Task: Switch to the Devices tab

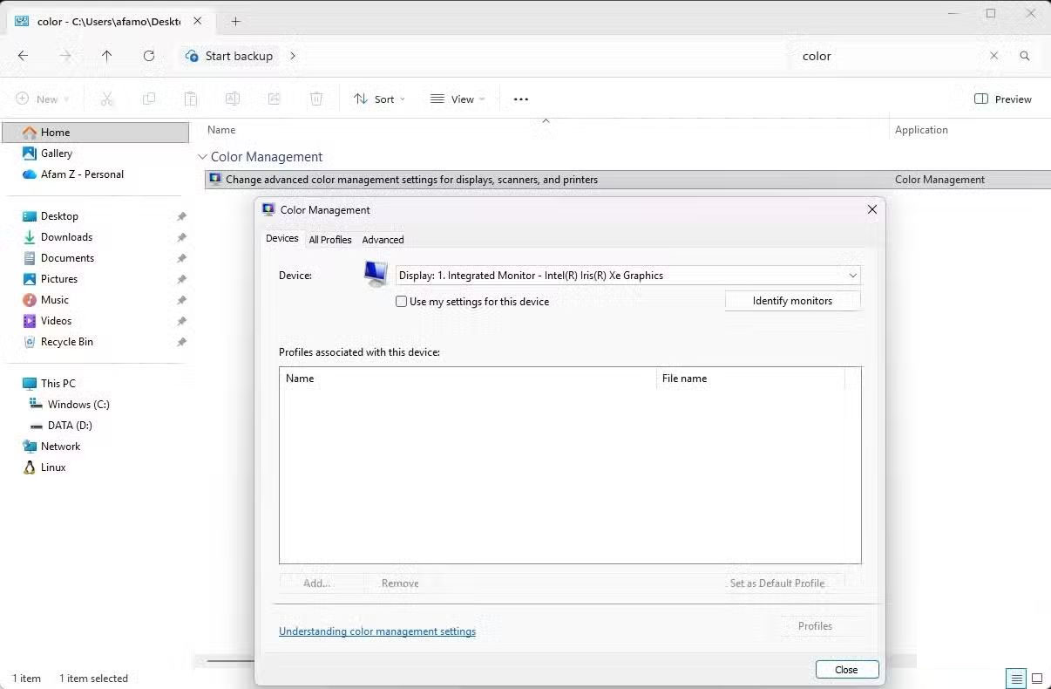Action: pyautogui.click(x=282, y=238)
